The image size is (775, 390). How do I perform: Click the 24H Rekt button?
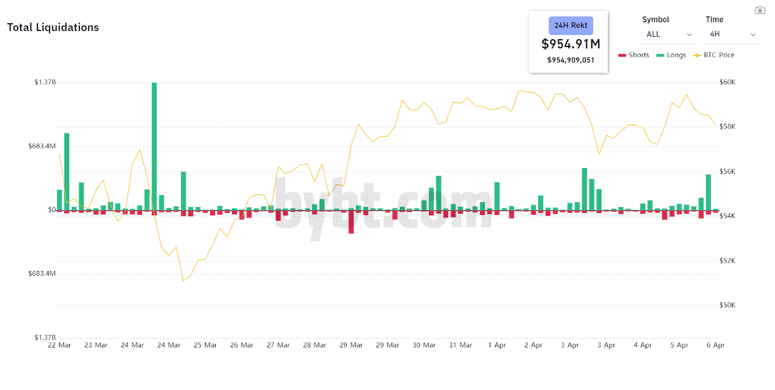(x=571, y=26)
